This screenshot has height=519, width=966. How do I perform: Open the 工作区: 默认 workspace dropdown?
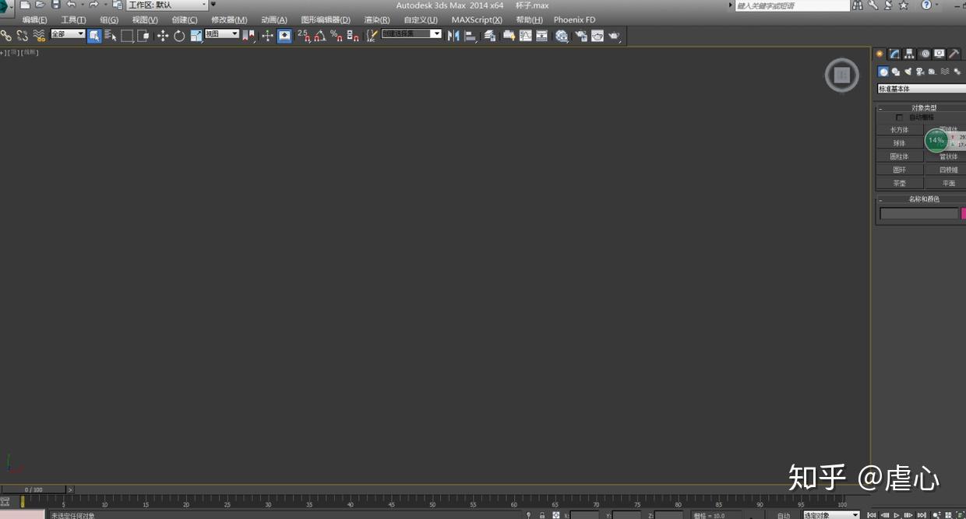click(x=168, y=5)
